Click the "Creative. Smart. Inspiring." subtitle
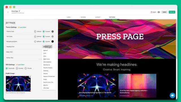 (x=117, y=69)
